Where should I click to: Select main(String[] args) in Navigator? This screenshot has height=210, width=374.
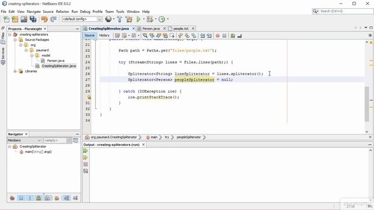(38, 152)
